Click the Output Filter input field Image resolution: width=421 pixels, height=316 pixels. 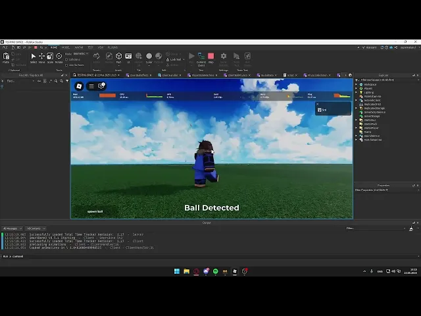point(376,228)
